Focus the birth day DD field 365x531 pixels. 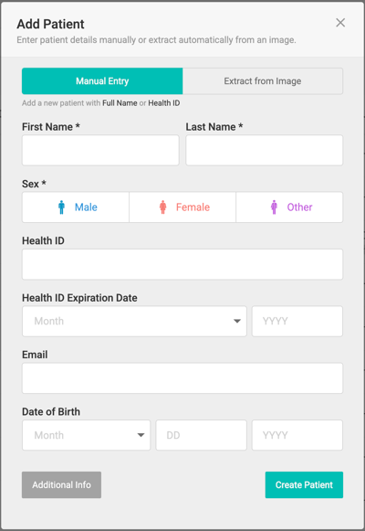click(x=201, y=435)
